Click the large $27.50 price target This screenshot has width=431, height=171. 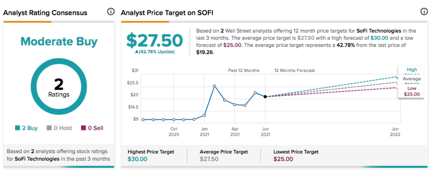154,40
